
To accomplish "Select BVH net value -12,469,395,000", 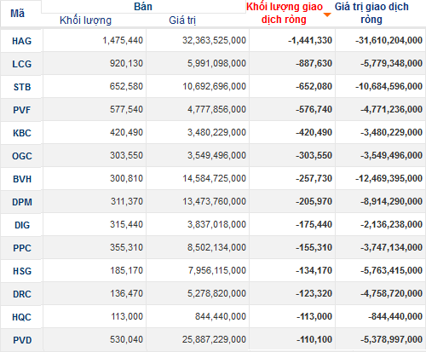I will [389, 178].
